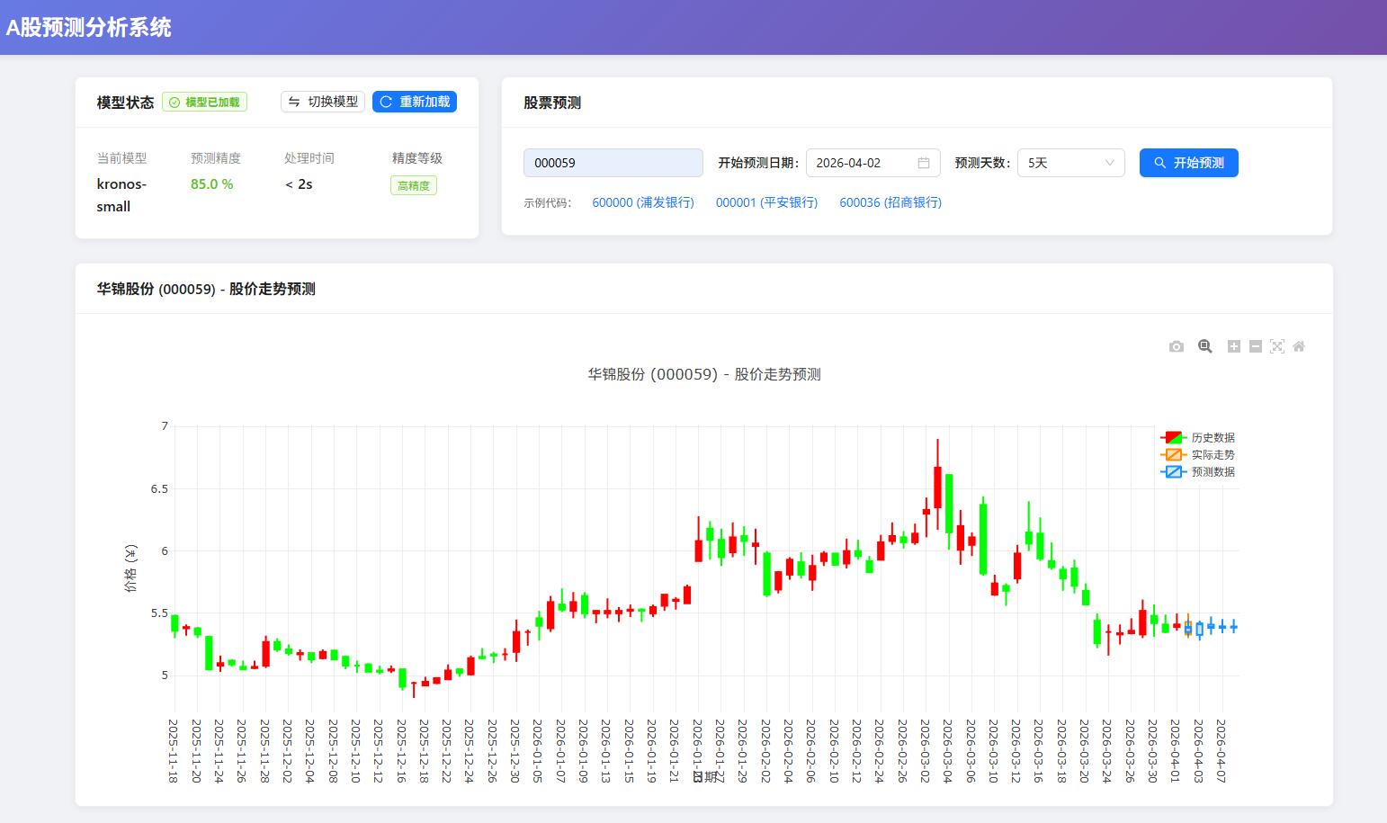The height and width of the screenshot is (823, 1387).
Task: Hide the 实际走势 legend series
Action: (1213, 455)
